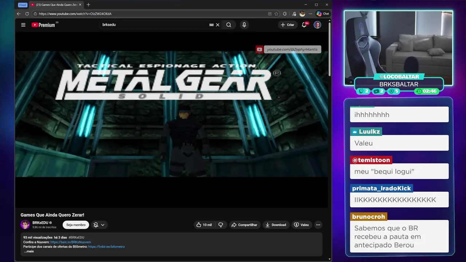Screen dimensions: 466x262
Task: Click the Seja membro button
Action: pos(76,225)
